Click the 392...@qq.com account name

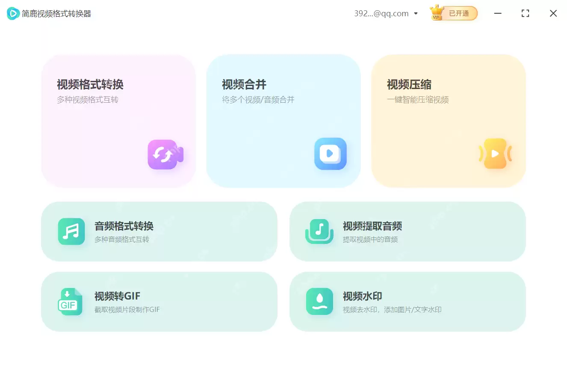381,13
